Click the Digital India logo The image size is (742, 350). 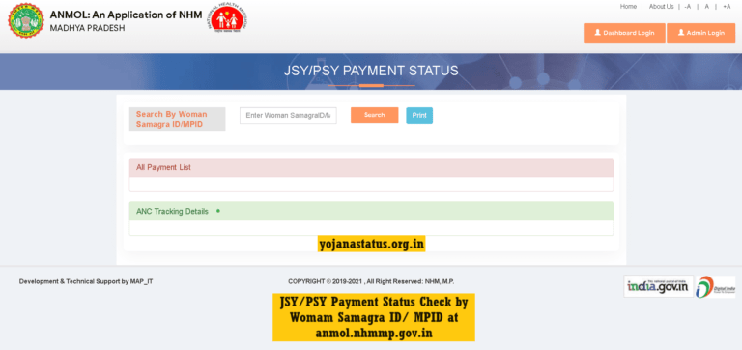(715, 286)
